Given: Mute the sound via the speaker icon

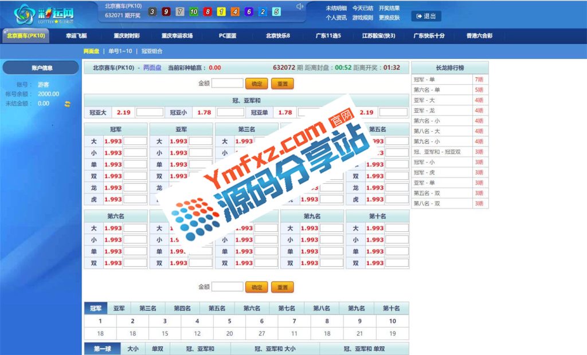Looking at the screenshot, I should pos(300,7).
